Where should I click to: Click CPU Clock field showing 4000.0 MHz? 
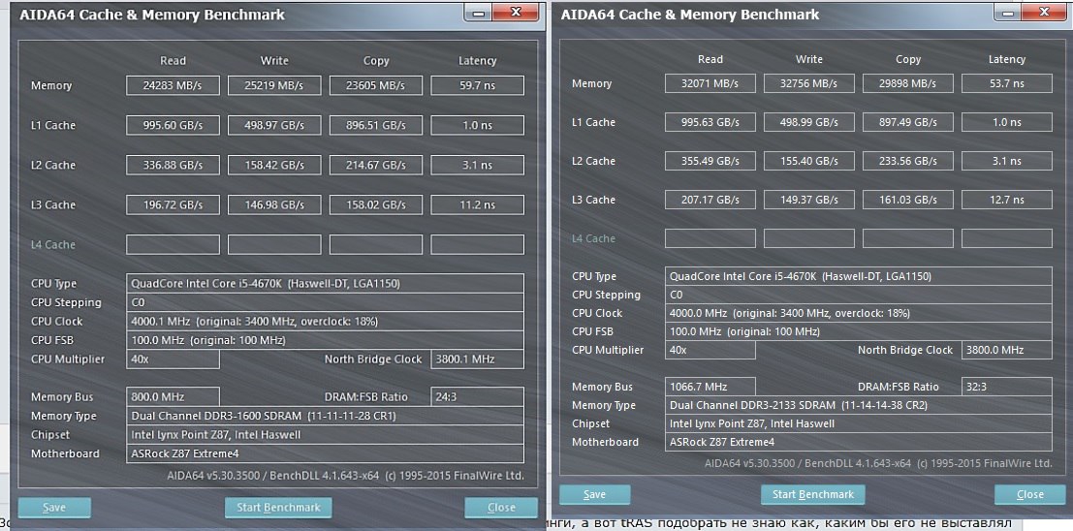click(859, 313)
